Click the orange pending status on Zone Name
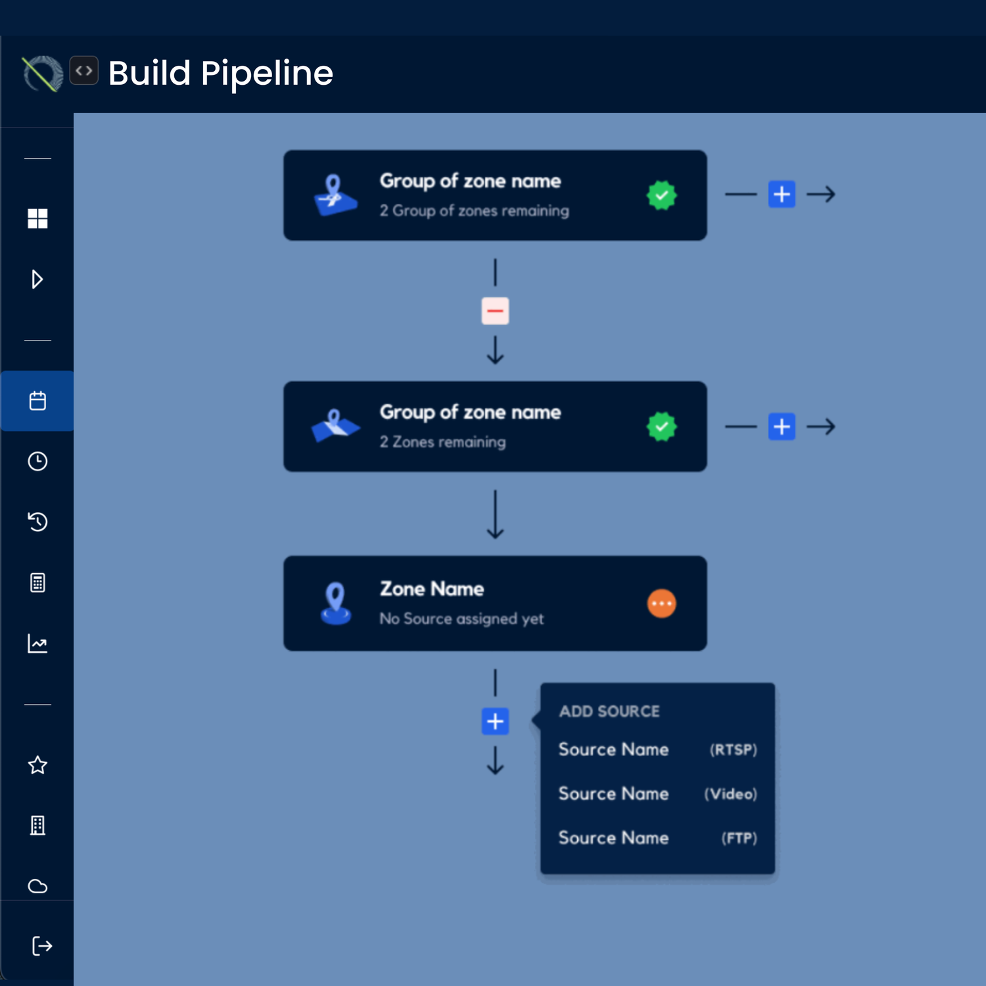The image size is (986, 986). (662, 603)
